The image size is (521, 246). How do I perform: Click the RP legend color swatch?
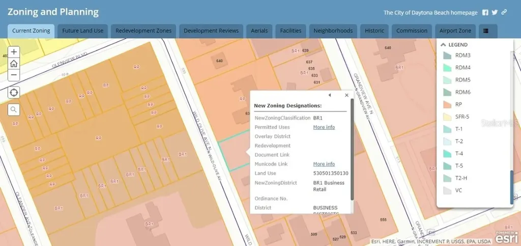pos(447,104)
